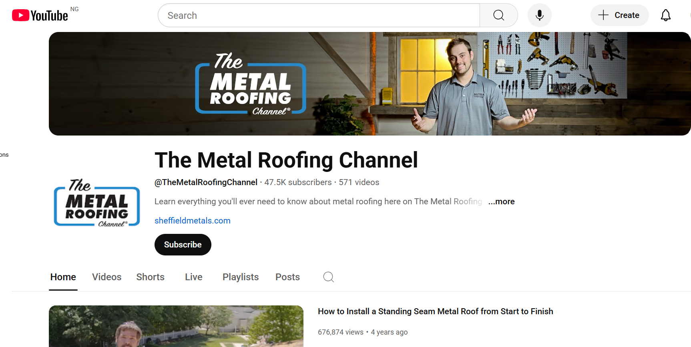Image resolution: width=691 pixels, height=347 pixels.
Task: Select the Home tab
Action: [63, 277]
